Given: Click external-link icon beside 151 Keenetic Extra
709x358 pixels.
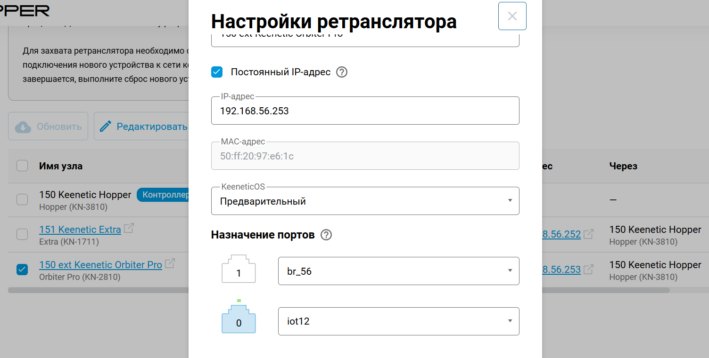Looking at the screenshot, I should pyautogui.click(x=129, y=229).
